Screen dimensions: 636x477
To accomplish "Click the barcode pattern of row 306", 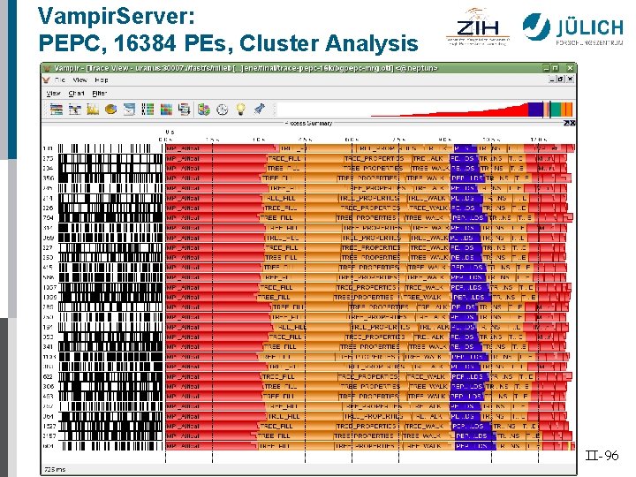I will point(110,387).
